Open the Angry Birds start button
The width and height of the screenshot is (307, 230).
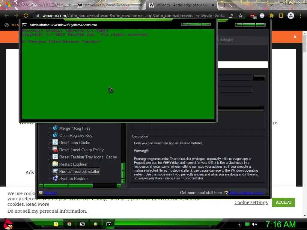(8, 224)
